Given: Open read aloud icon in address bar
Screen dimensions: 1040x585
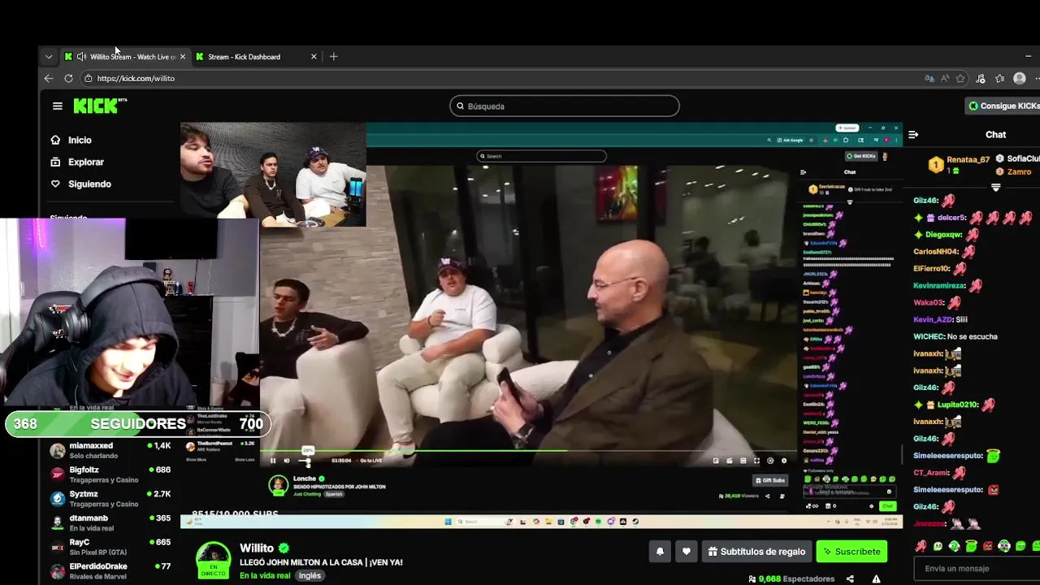Looking at the screenshot, I should coord(945,79).
